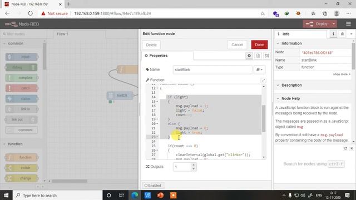Open PowerPoint in taskbar
This screenshot has height=200, width=356.
coord(160,195)
